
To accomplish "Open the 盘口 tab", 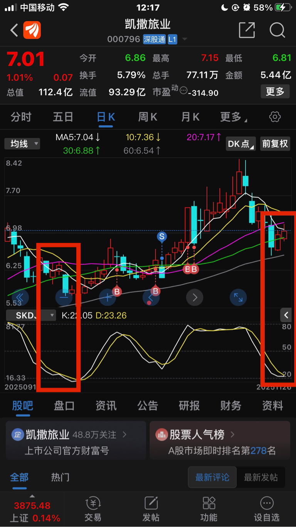I will tap(64, 405).
